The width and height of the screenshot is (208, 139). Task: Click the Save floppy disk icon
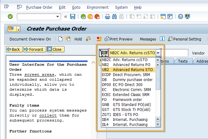(73, 17)
